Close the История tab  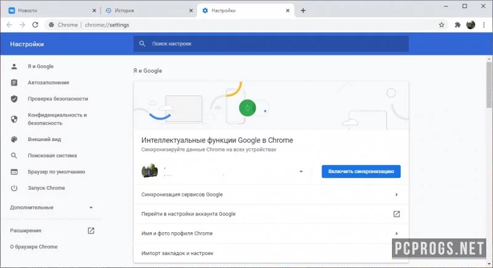click(191, 10)
